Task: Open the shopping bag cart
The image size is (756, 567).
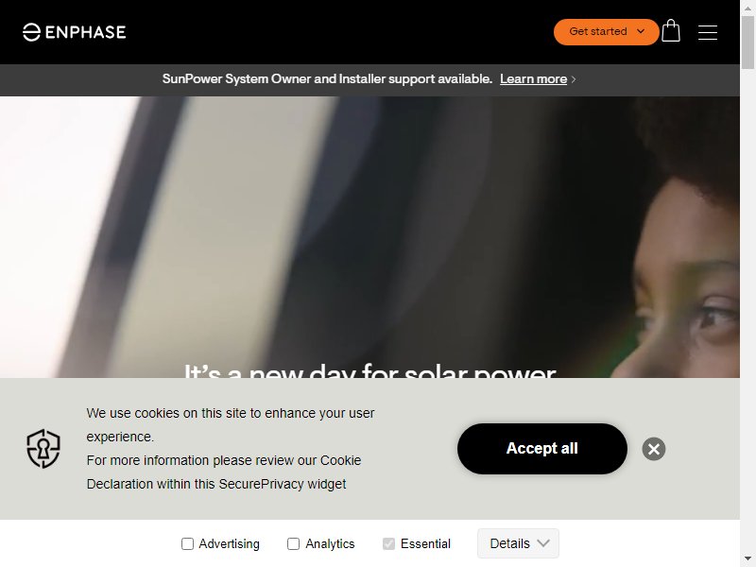Action: click(x=671, y=31)
